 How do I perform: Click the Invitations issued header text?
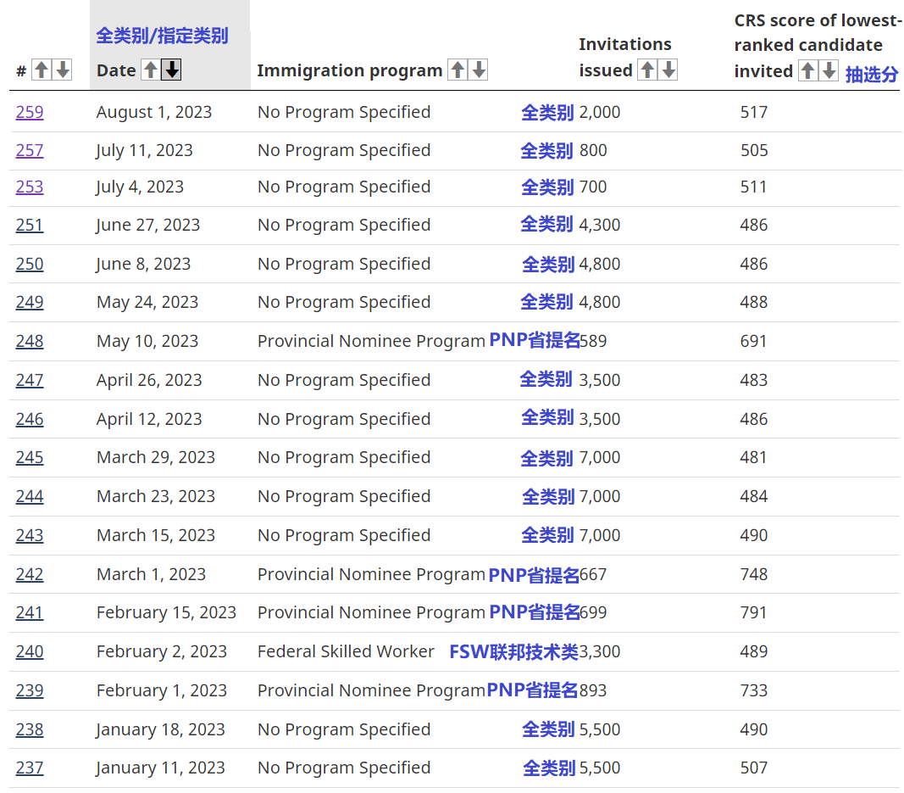625,57
